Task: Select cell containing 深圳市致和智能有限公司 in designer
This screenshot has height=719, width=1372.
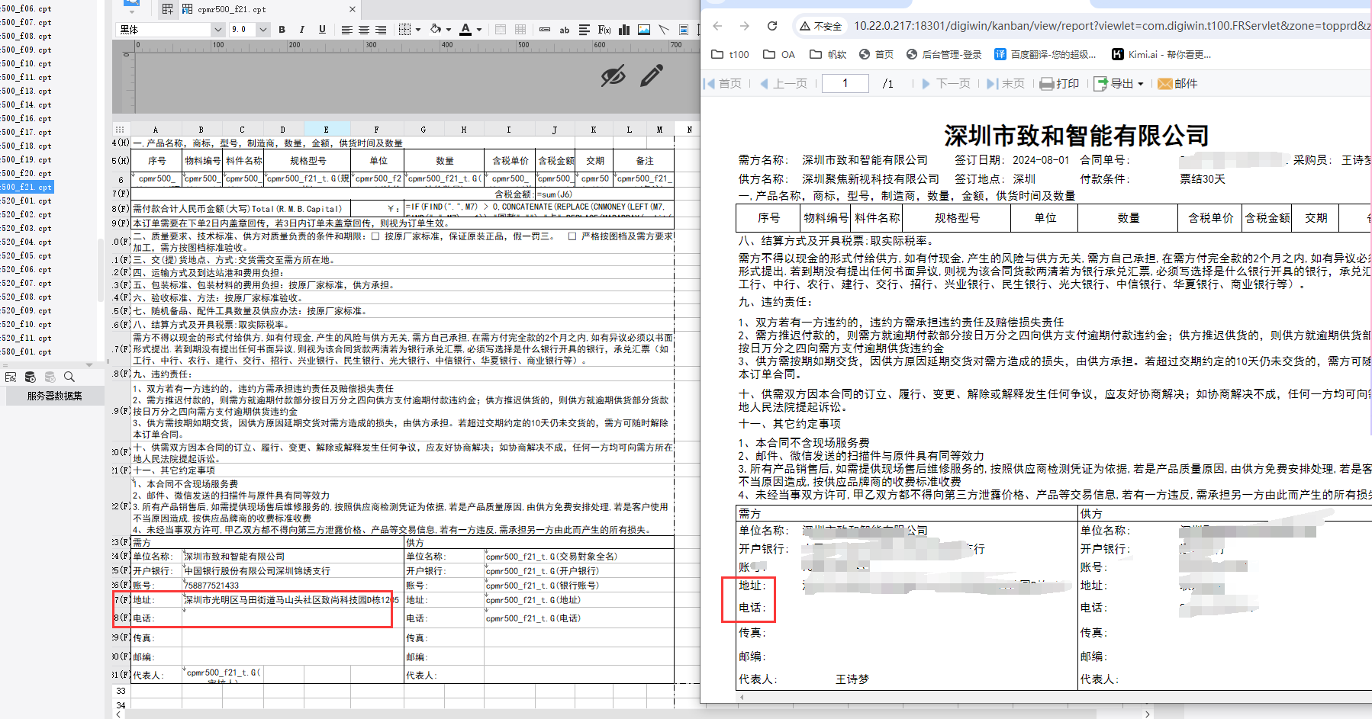Action: point(293,557)
